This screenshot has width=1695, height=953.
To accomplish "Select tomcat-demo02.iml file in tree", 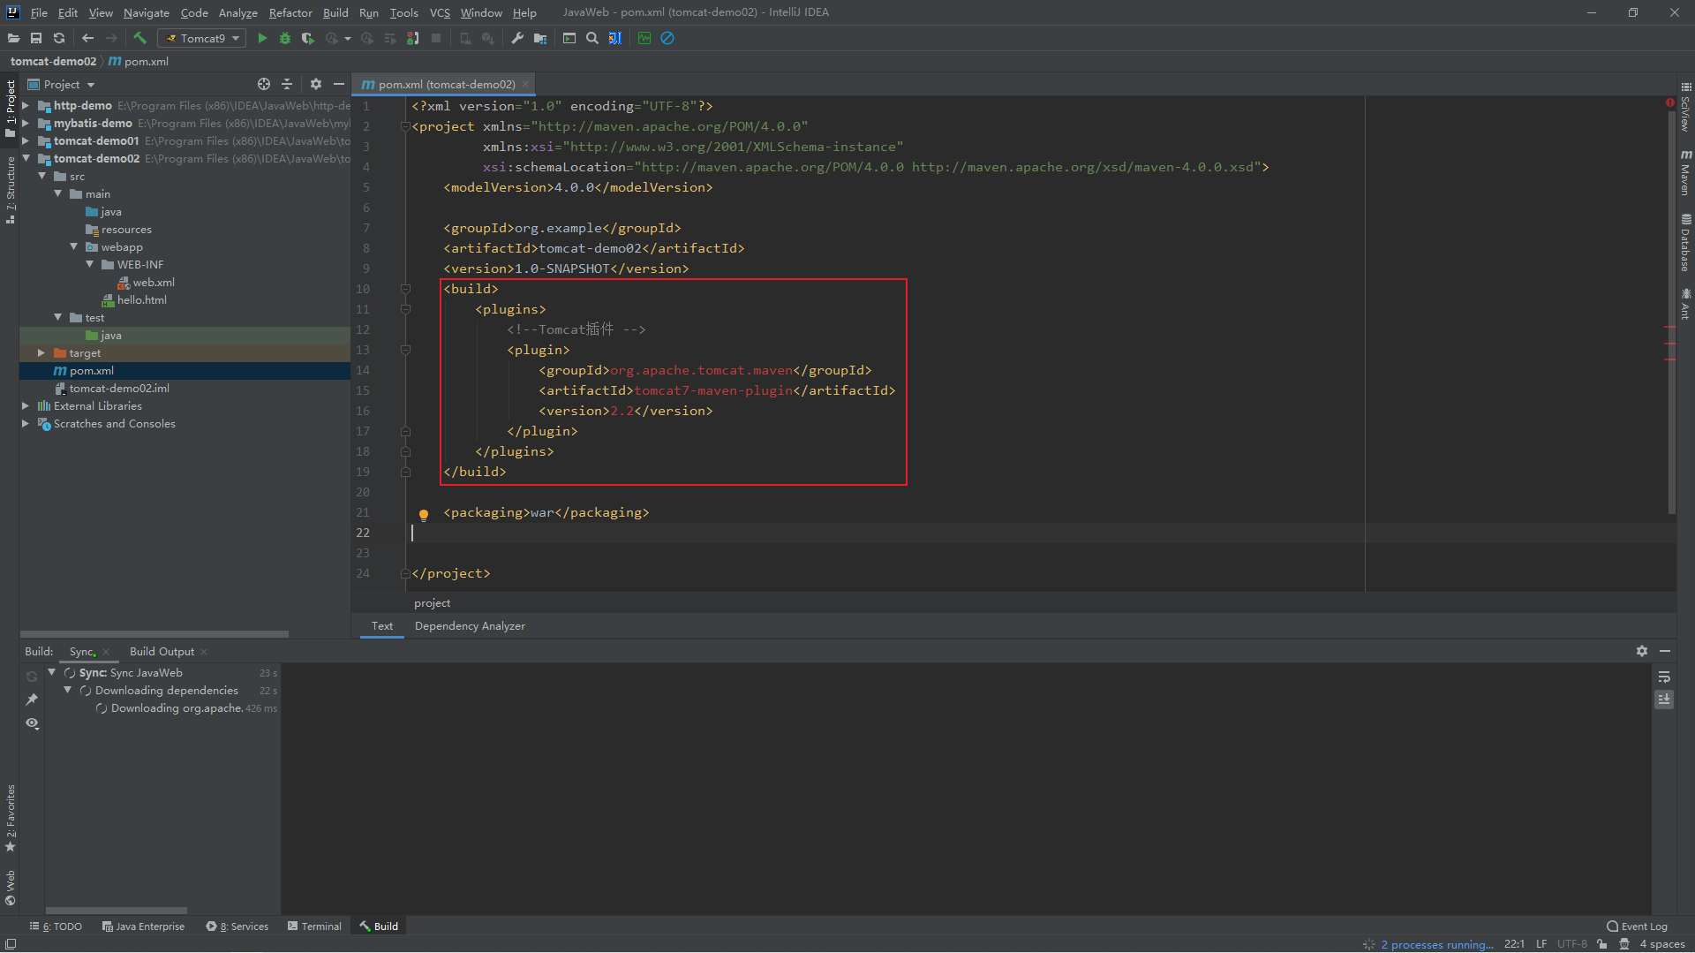I will tap(112, 389).
